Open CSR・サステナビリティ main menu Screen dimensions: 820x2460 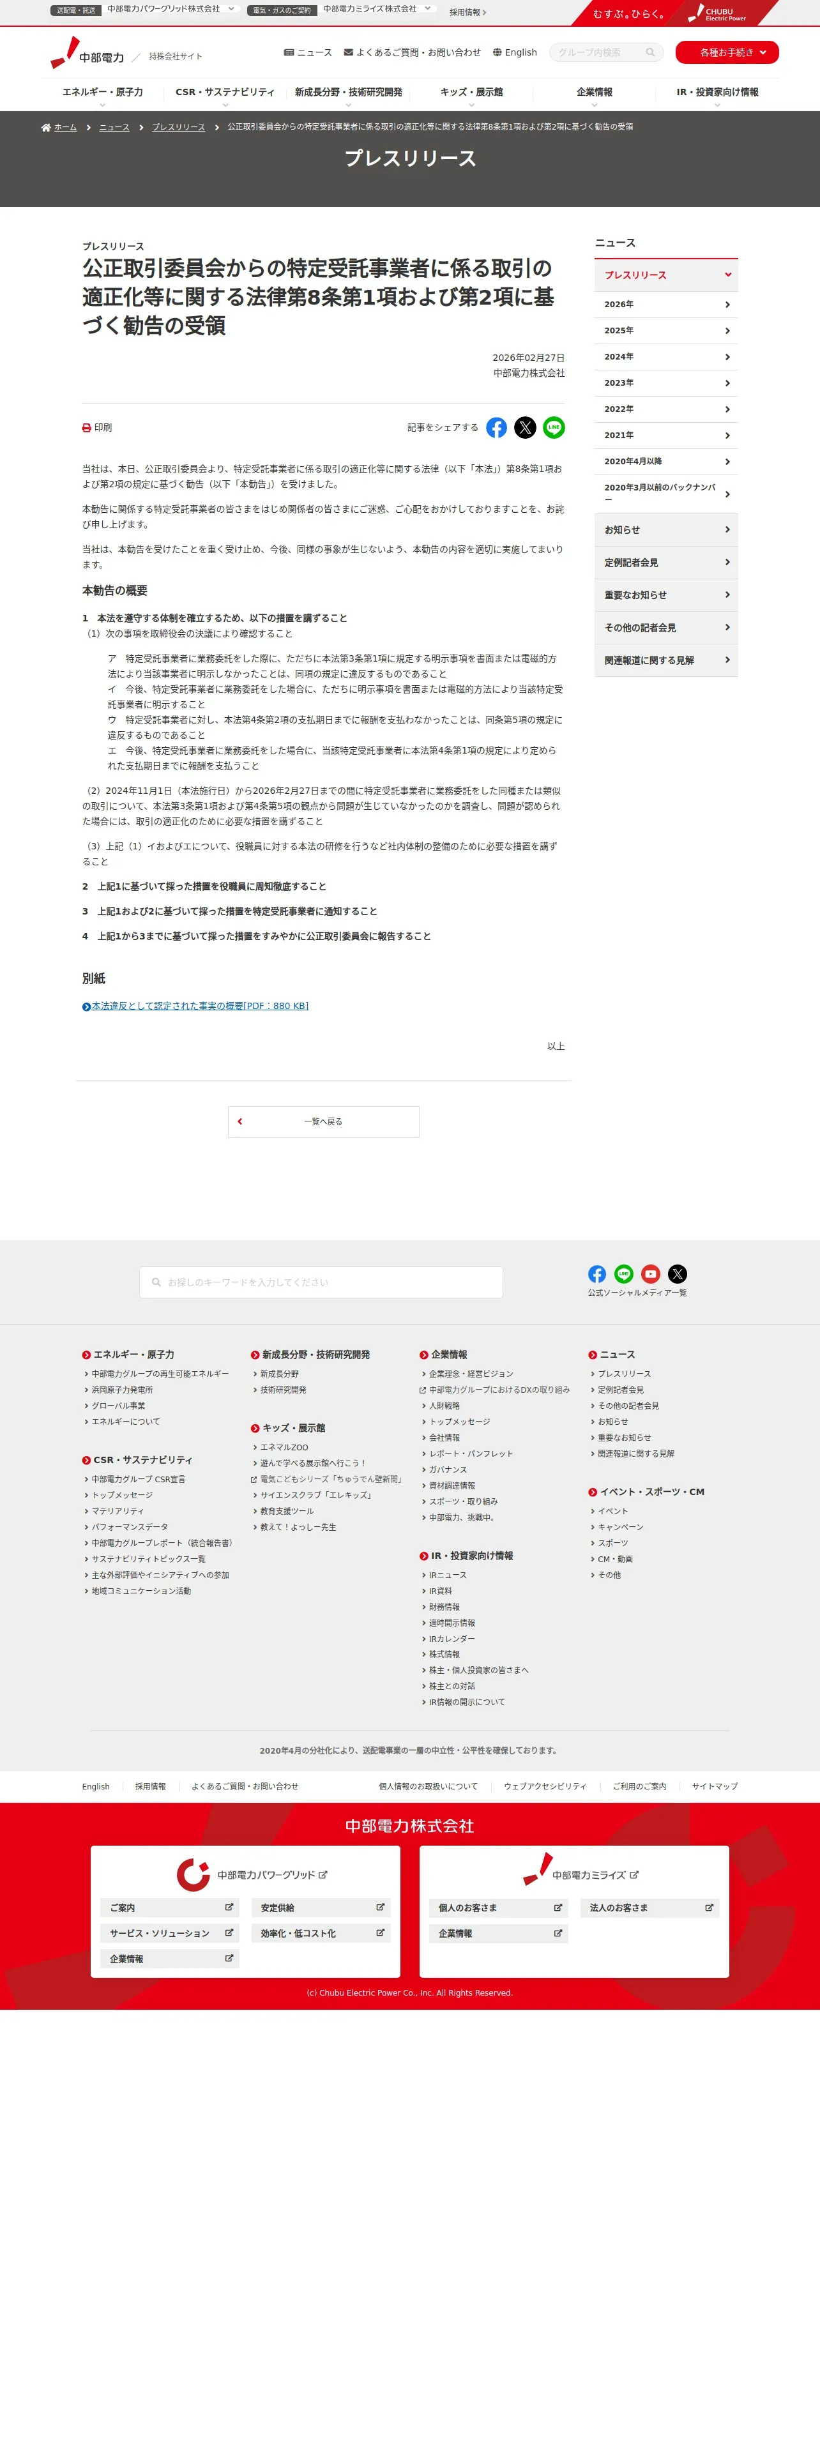tap(225, 94)
